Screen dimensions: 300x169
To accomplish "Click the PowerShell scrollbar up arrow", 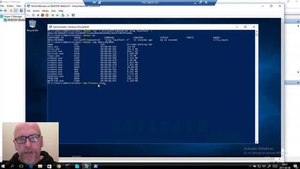I will tap(256, 31).
